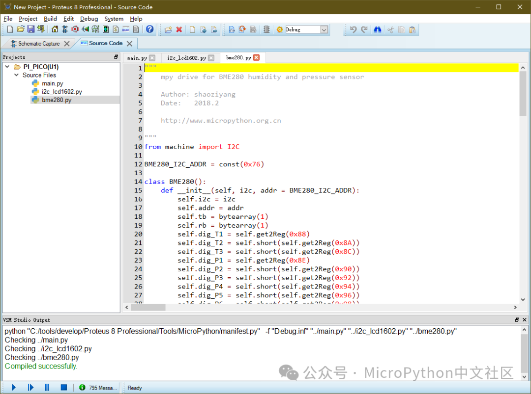
Task: Save the project with the floppy icon
Action: 31,29
